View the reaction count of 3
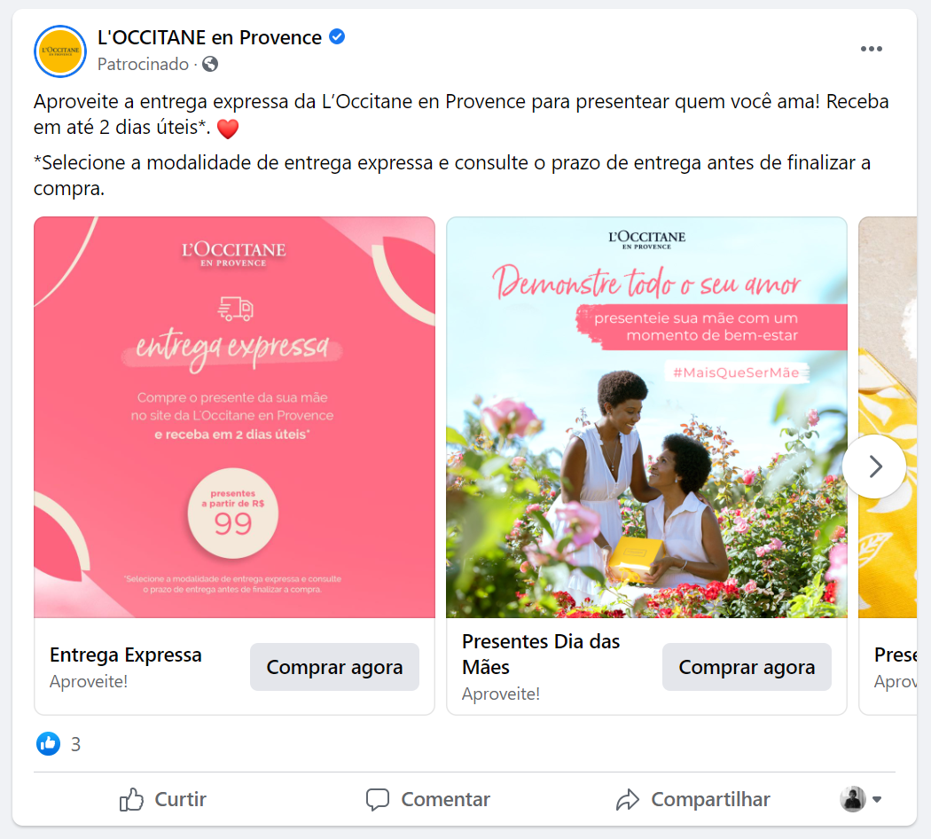The height and width of the screenshot is (839, 931). coord(75,744)
